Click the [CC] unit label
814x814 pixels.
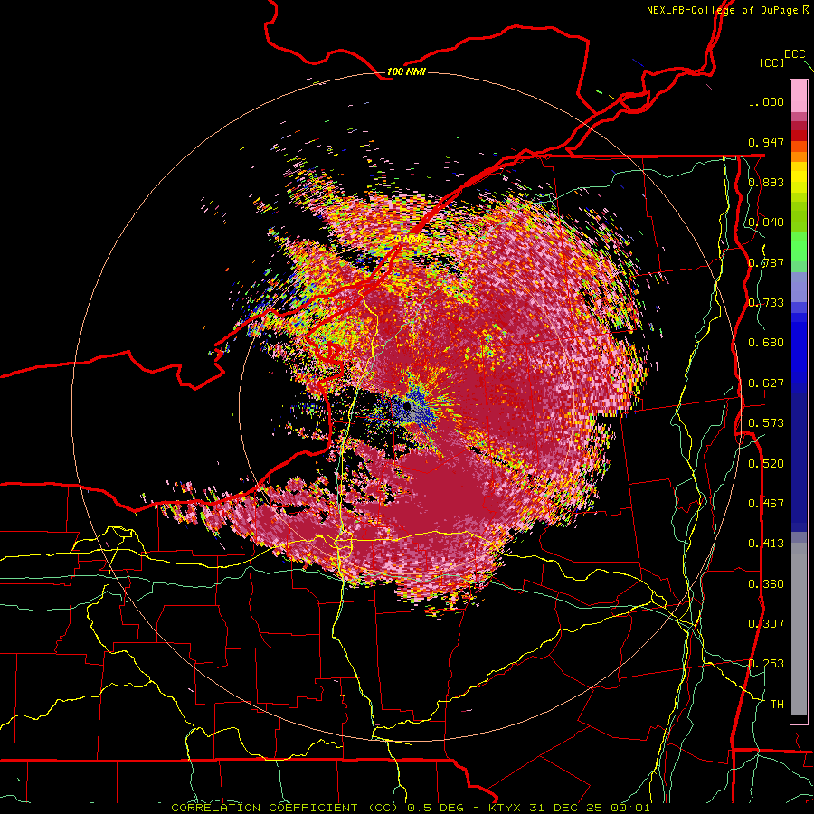[771, 62]
